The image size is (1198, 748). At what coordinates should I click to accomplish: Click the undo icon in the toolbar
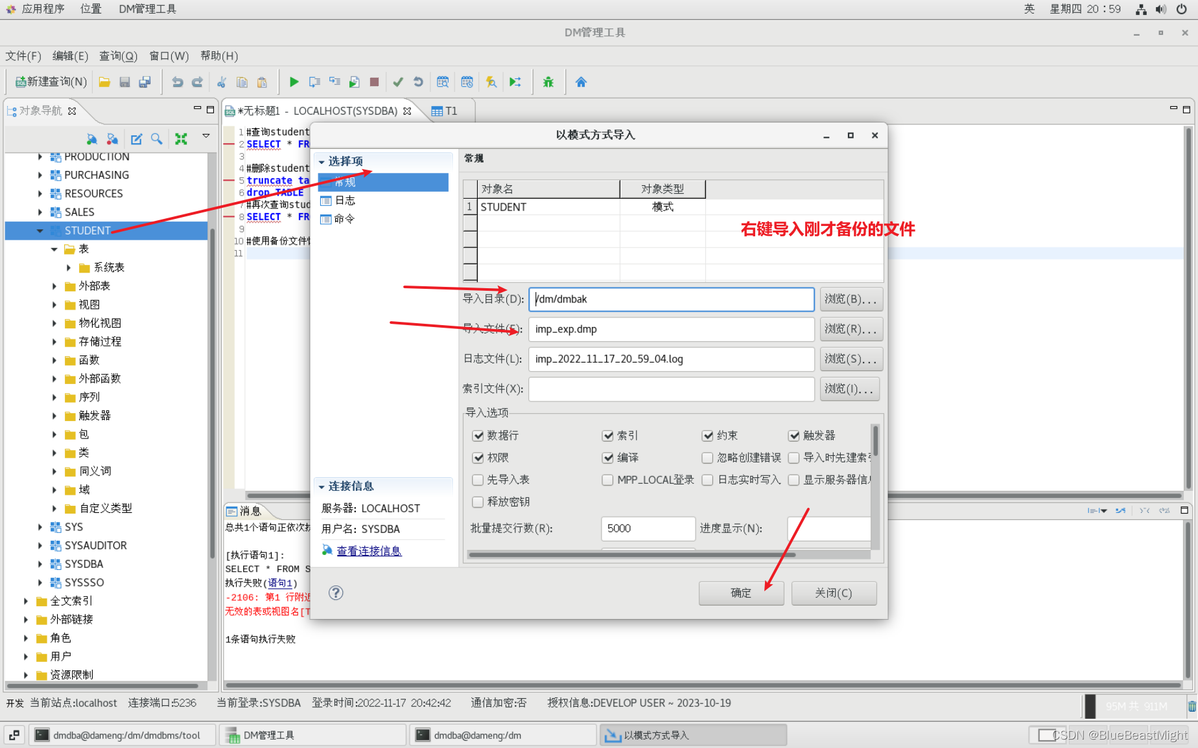click(x=176, y=82)
